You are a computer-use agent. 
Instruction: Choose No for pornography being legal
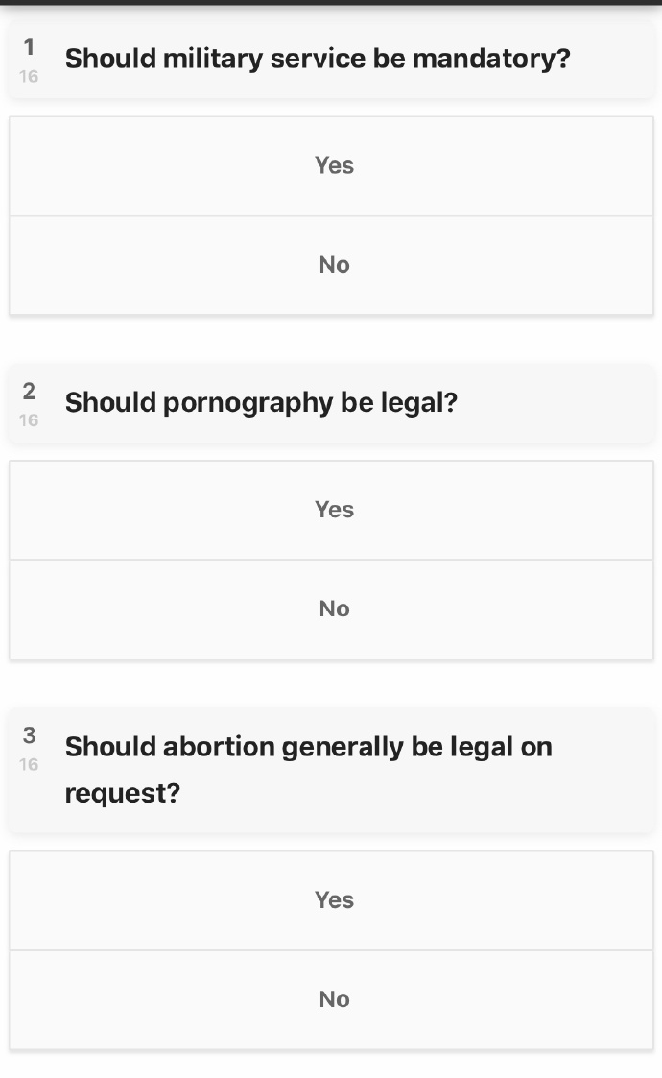pyautogui.click(x=332, y=609)
